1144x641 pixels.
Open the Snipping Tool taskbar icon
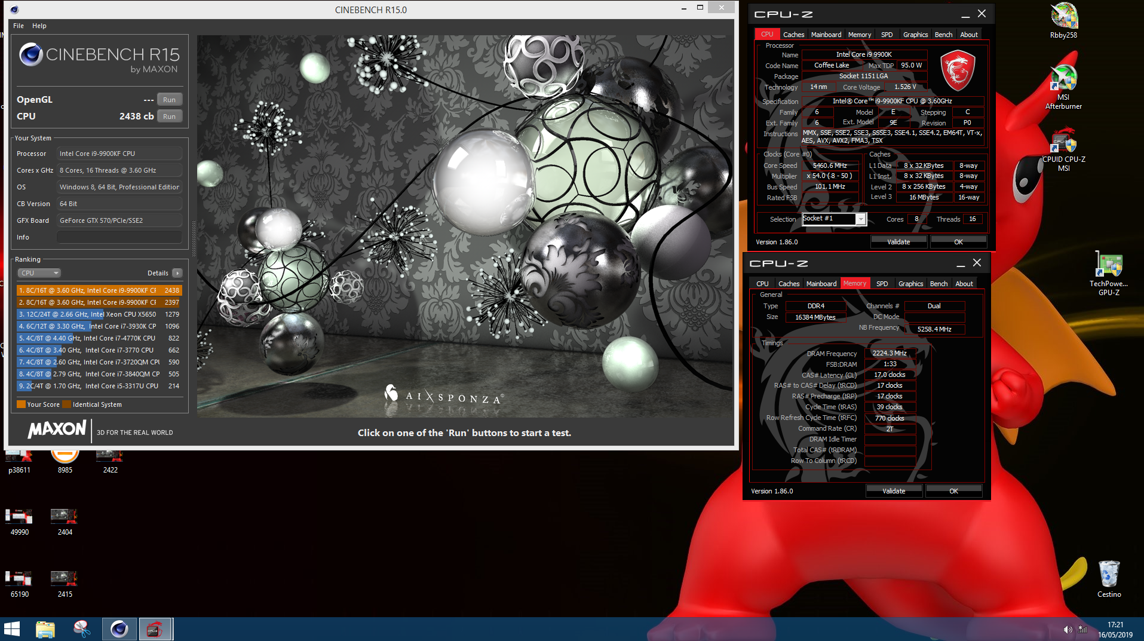pos(82,629)
